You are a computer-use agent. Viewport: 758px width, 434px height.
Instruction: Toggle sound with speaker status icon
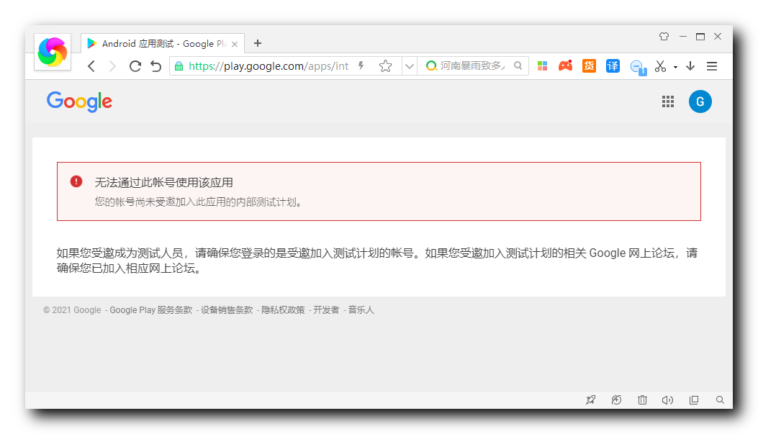point(667,399)
